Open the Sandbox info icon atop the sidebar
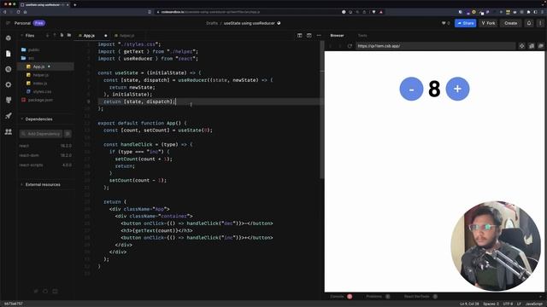Viewport: 547px width, 307px height. [9, 38]
